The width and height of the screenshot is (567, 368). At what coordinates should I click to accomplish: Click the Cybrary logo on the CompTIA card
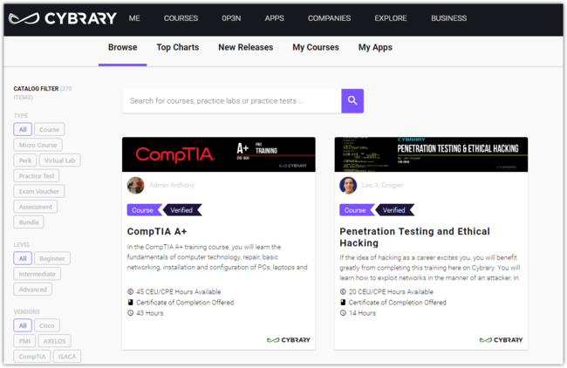click(x=288, y=340)
